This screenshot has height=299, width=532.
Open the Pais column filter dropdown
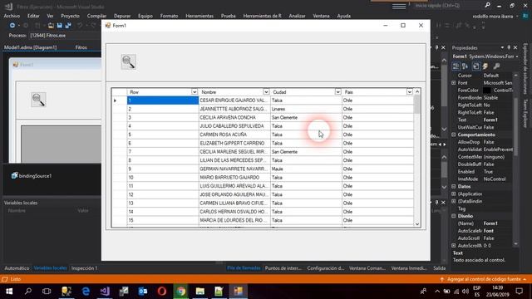(x=410, y=92)
